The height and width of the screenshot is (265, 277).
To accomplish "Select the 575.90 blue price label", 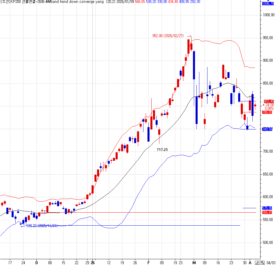I will click(267, 208).
